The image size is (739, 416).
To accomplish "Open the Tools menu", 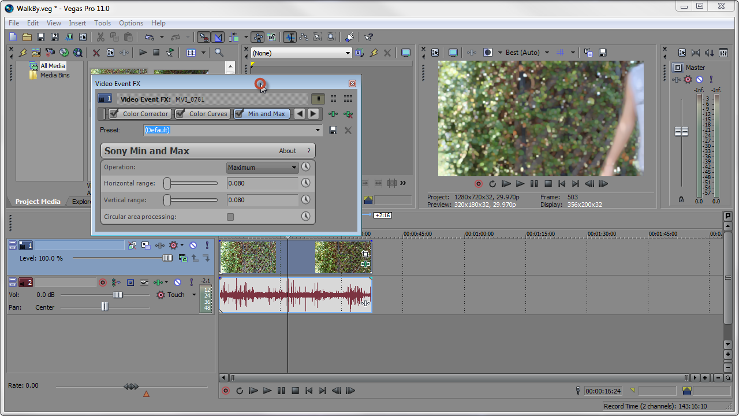I will pos(102,23).
